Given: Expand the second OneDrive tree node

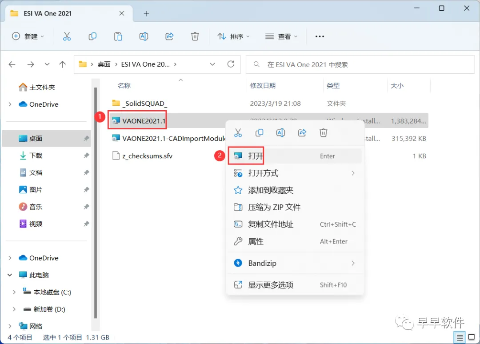Looking at the screenshot, I should pos(10,258).
